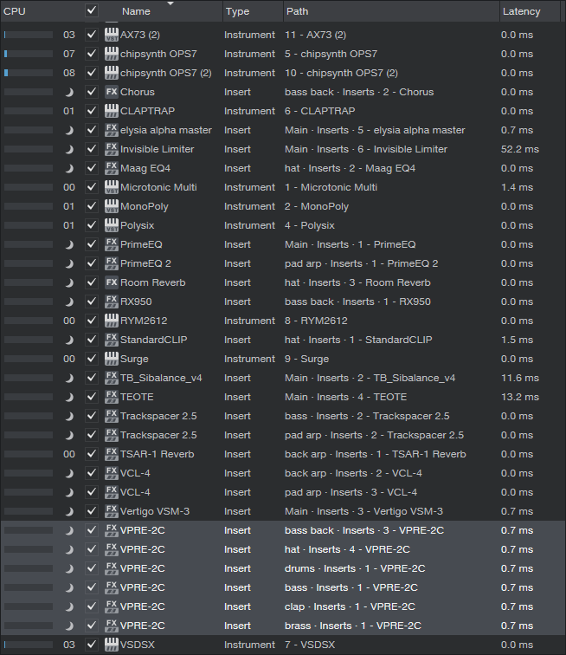The width and height of the screenshot is (566, 655).
Task: Click the instrument icon for Surge
Action: tap(111, 359)
